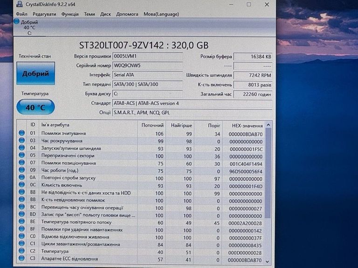
Task: Open the Файл menu
Action: 21,14
